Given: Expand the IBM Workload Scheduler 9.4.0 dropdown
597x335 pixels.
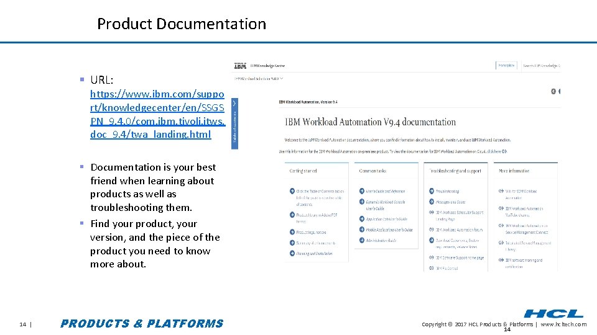Looking at the screenshot, I should pyautogui.click(x=259, y=79).
